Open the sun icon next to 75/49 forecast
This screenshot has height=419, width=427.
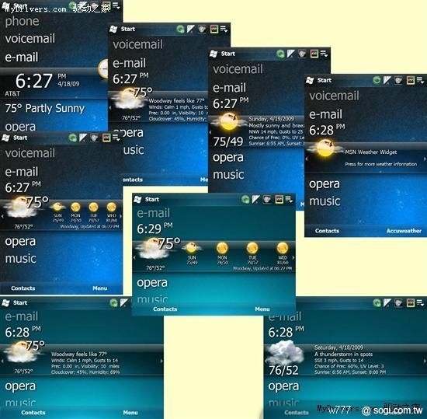pos(228,122)
